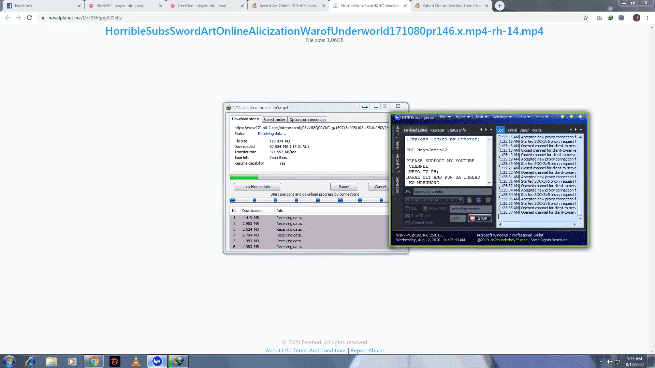
Task: Click the Chrome address bar URL
Action: point(85,18)
